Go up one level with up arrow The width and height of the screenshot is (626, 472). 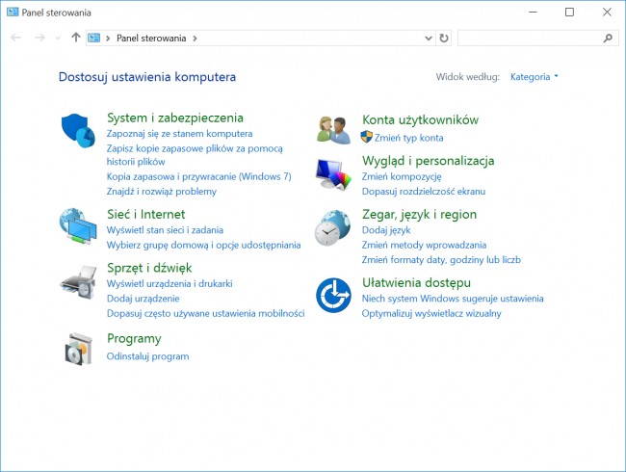tap(76, 38)
